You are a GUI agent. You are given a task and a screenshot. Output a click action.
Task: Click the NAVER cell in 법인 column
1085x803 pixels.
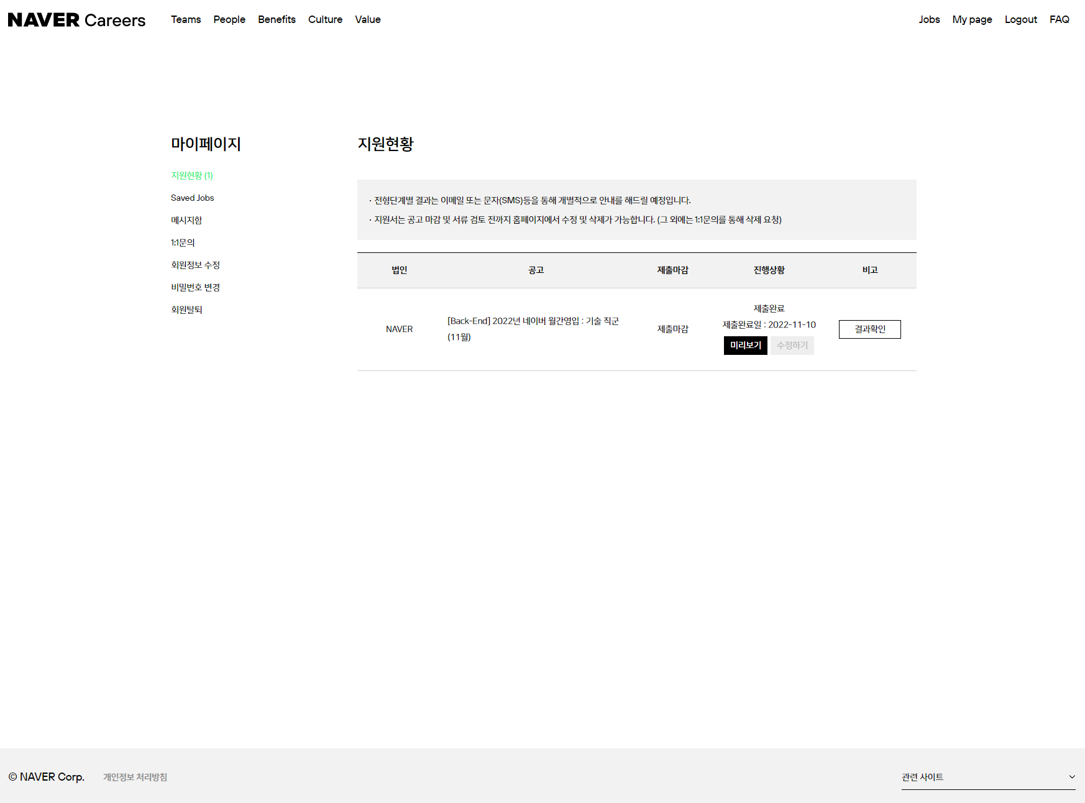point(399,329)
